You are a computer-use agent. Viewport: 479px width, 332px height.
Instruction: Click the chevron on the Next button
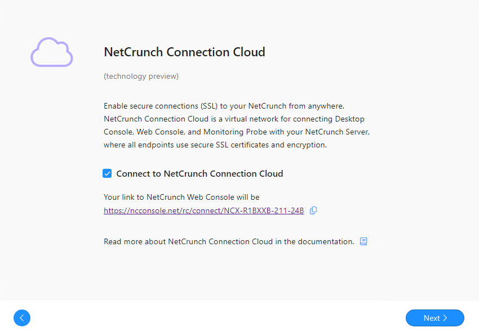445,318
